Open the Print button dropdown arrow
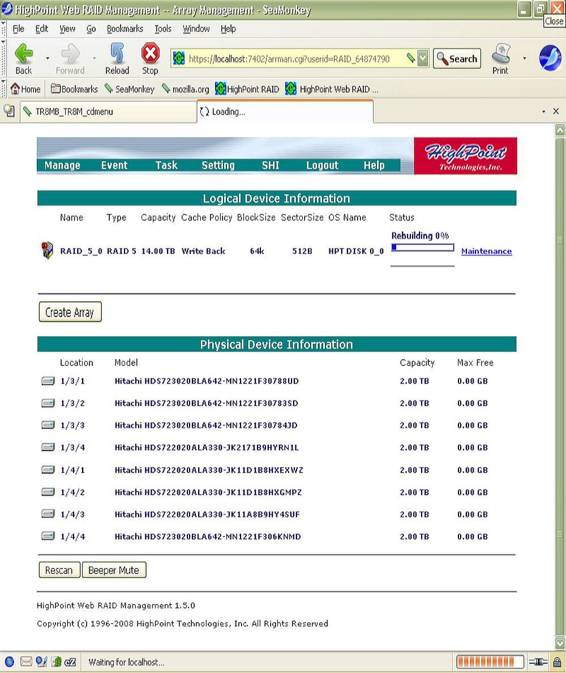Screen dimensions: 566x673 [525, 58]
